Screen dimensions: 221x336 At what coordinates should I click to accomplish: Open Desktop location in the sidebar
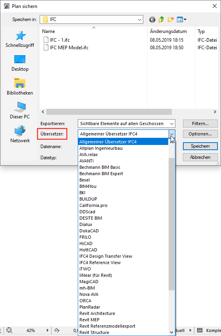tap(20, 63)
